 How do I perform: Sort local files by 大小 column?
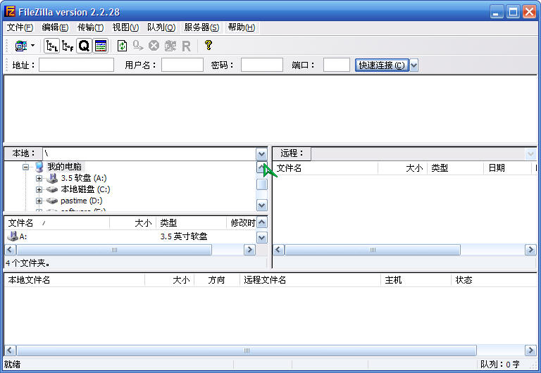[133, 223]
